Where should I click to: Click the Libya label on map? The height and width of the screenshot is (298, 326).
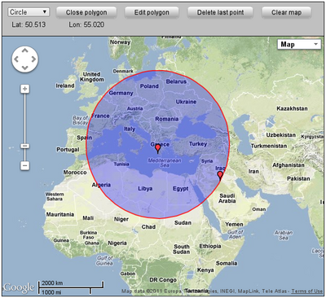(x=145, y=188)
